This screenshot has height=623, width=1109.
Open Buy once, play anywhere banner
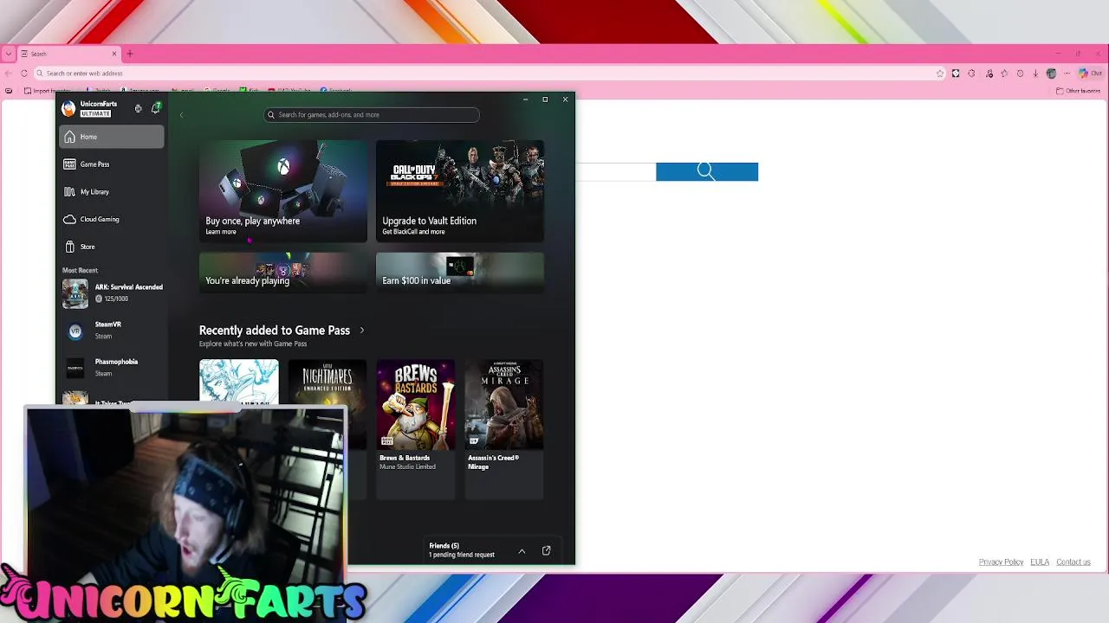pos(282,190)
